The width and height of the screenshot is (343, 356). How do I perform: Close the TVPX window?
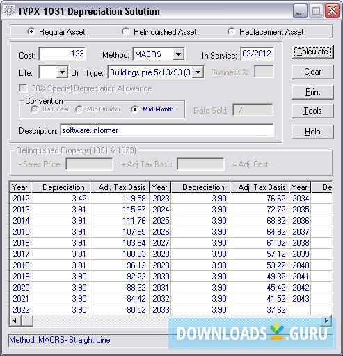click(332, 11)
